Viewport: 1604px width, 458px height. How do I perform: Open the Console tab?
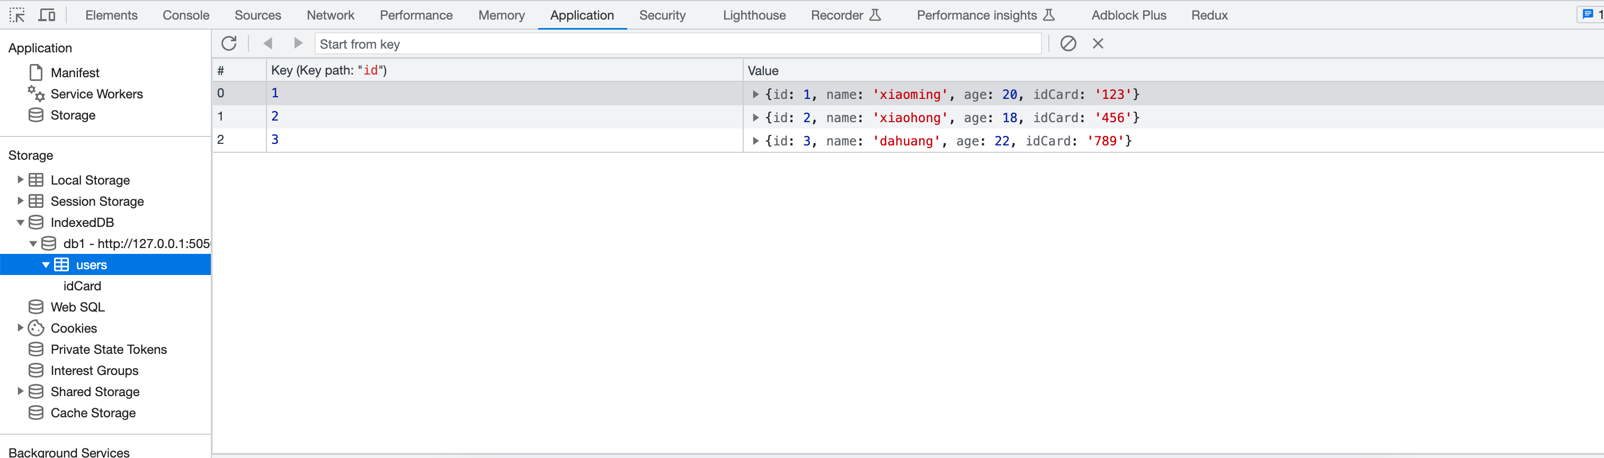click(185, 15)
